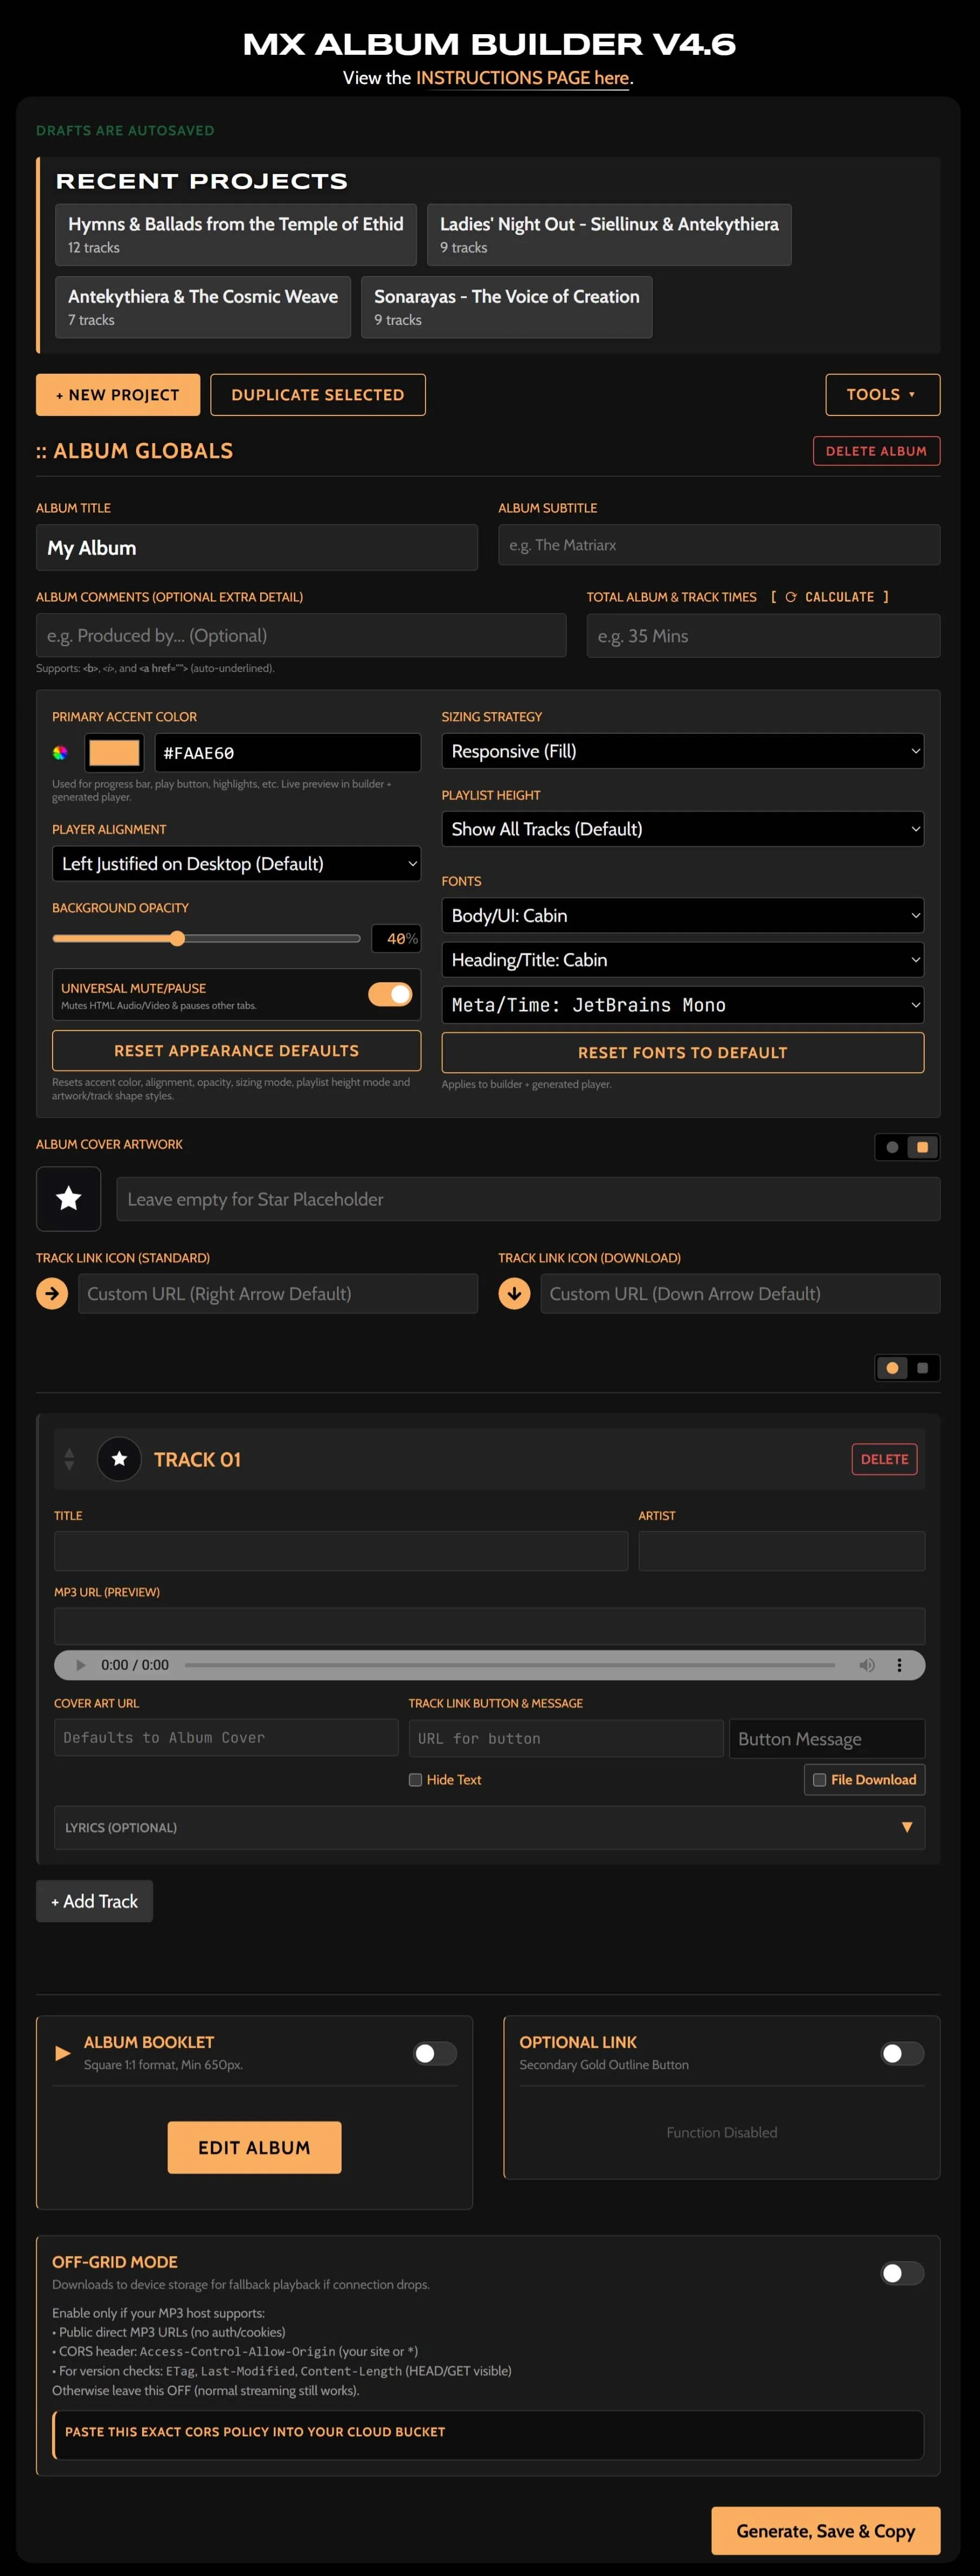The image size is (980, 2576).
Task: Select circle shape for album cover artwork
Action: tap(892, 1147)
